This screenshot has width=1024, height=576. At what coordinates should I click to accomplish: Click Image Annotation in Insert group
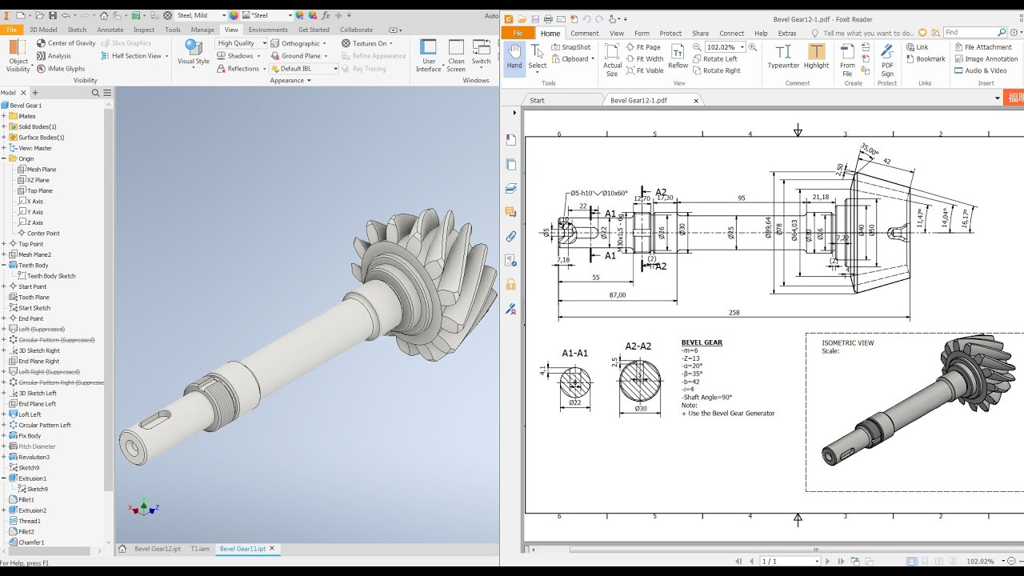[x=986, y=58]
